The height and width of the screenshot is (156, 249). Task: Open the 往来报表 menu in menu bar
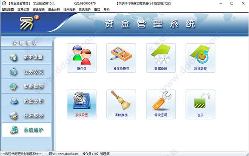pos(69,10)
